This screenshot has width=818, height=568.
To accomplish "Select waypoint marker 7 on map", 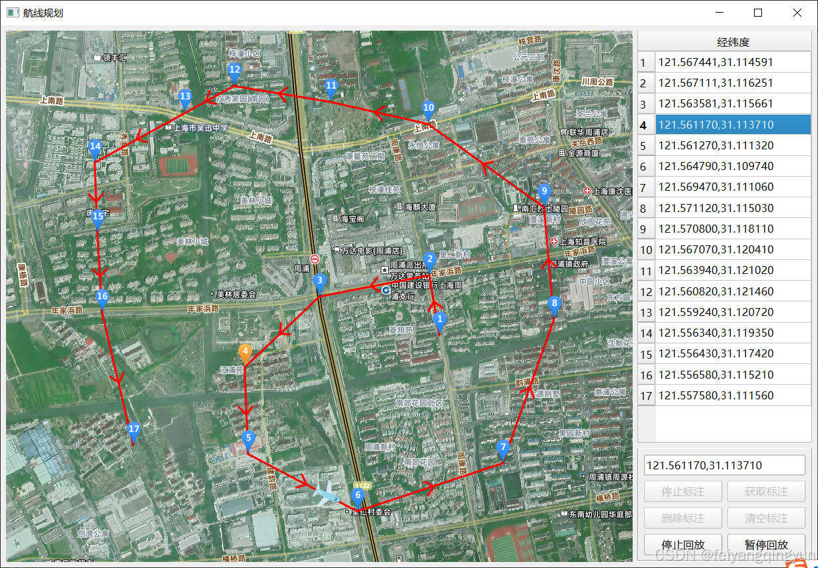I will tap(503, 449).
